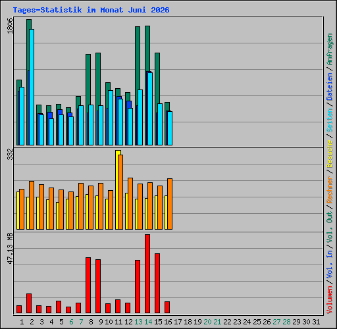Viewport: 337px width, 329px height.
Task: Click the 'Dateien' legend label
Action: (330, 87)
